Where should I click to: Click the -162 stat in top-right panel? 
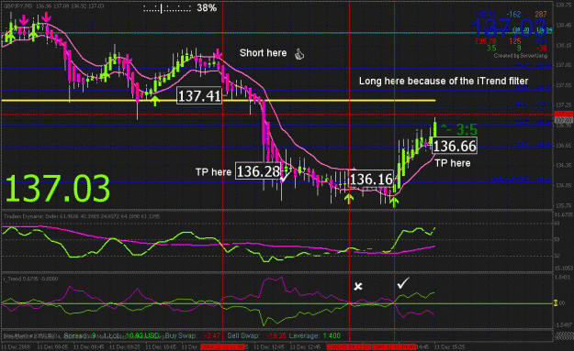click(513, 15)
